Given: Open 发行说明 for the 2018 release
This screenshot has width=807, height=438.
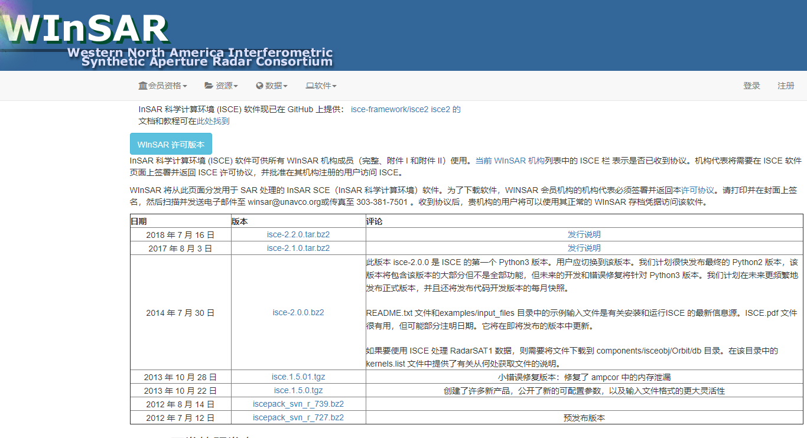Looking at the screenshot, I should [x=584, y=234].
